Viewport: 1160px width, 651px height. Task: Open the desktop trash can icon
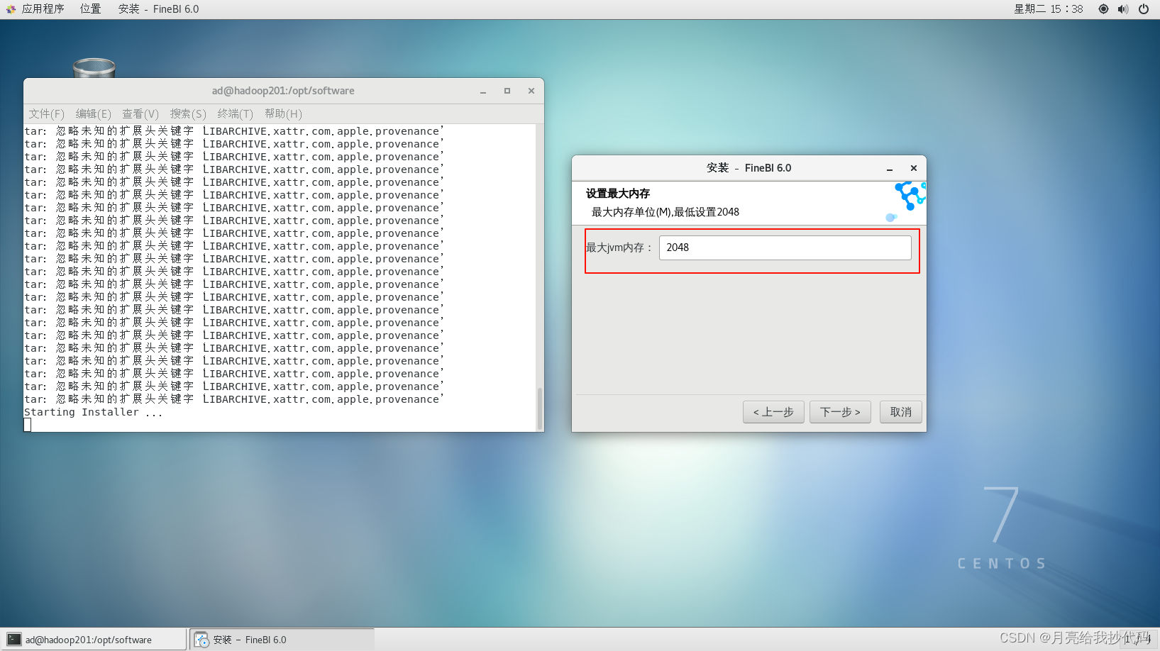[94, 68]
